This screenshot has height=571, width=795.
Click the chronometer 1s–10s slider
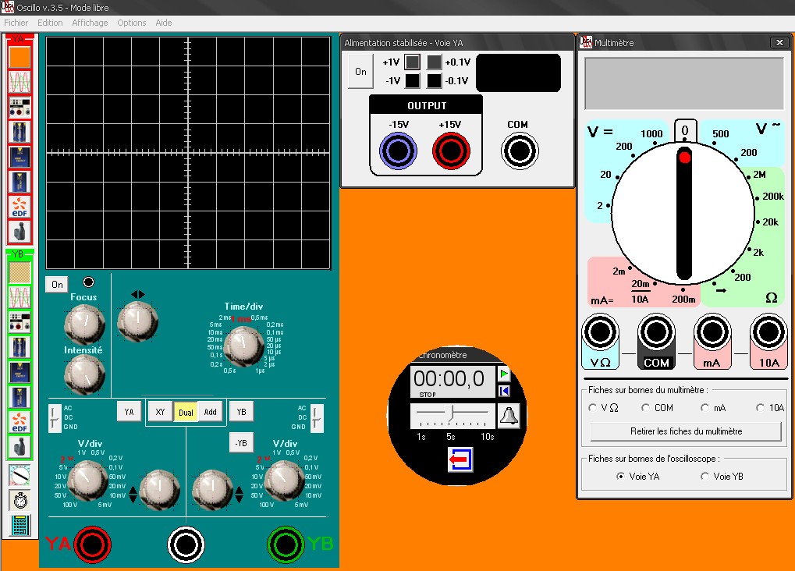coord(452,412)
